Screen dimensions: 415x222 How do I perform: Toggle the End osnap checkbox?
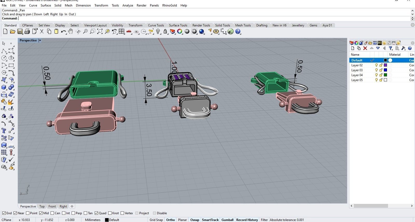click(x=4, y=213)
